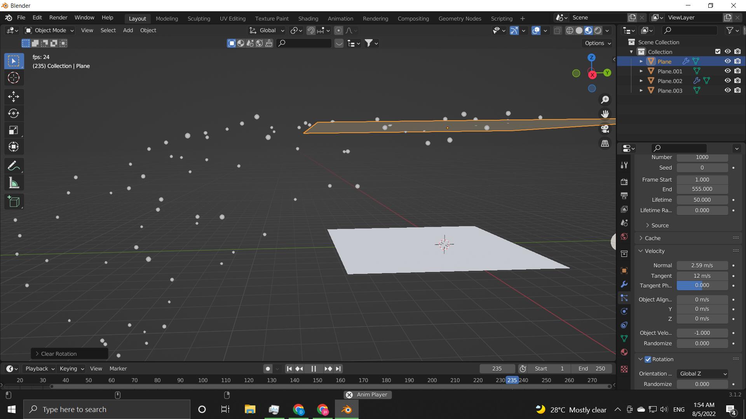Open Modifier properties wrench tab
The width and height of the screenshot is (746, 419).
click(624, 284)
